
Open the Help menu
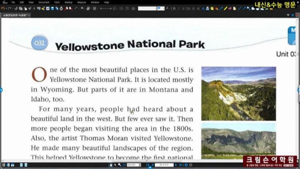pos(106,2)
